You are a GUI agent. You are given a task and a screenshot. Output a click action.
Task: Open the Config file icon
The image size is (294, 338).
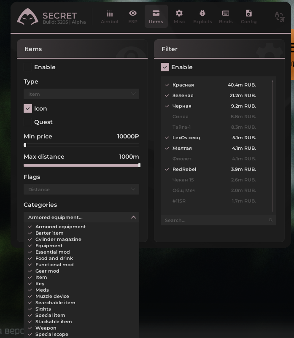point(248,14)
